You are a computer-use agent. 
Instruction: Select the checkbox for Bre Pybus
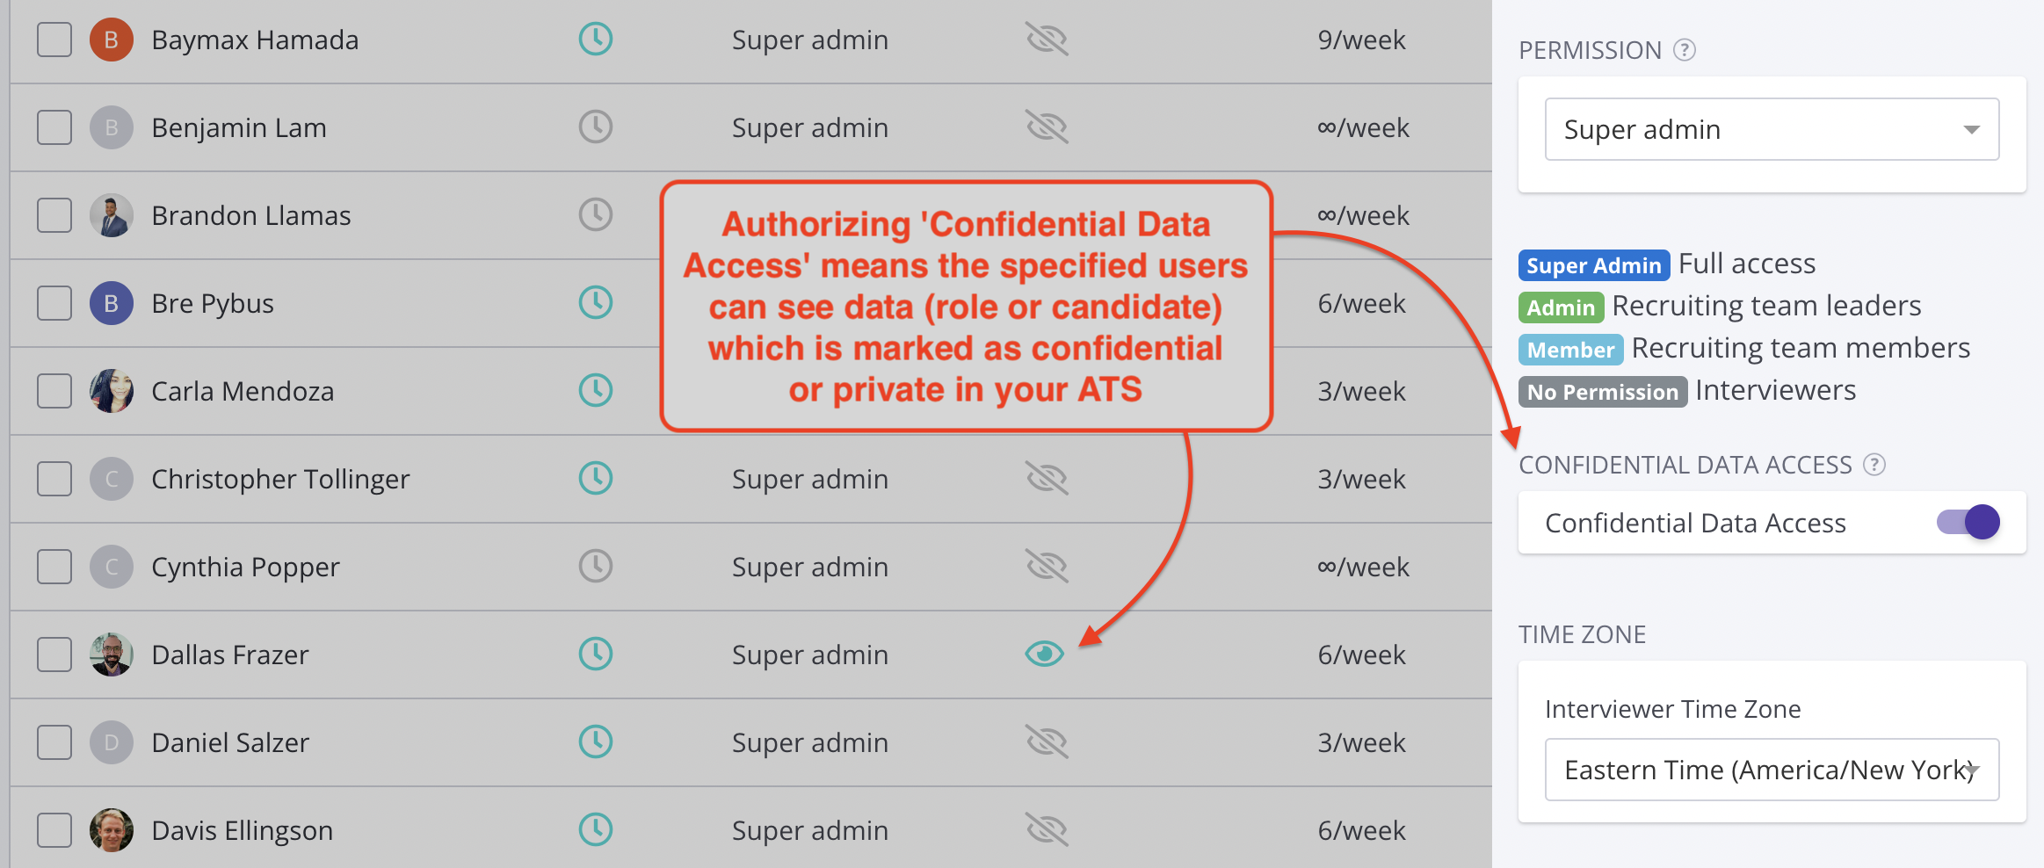(54, 303)
